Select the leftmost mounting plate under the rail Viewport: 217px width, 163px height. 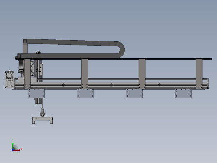pyautogui.click(x=36, y=94)
